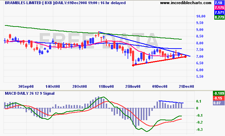Click the 28Oct08 date label
The width and height of the screenshot is (225, 136).
[x=79, y=86]
